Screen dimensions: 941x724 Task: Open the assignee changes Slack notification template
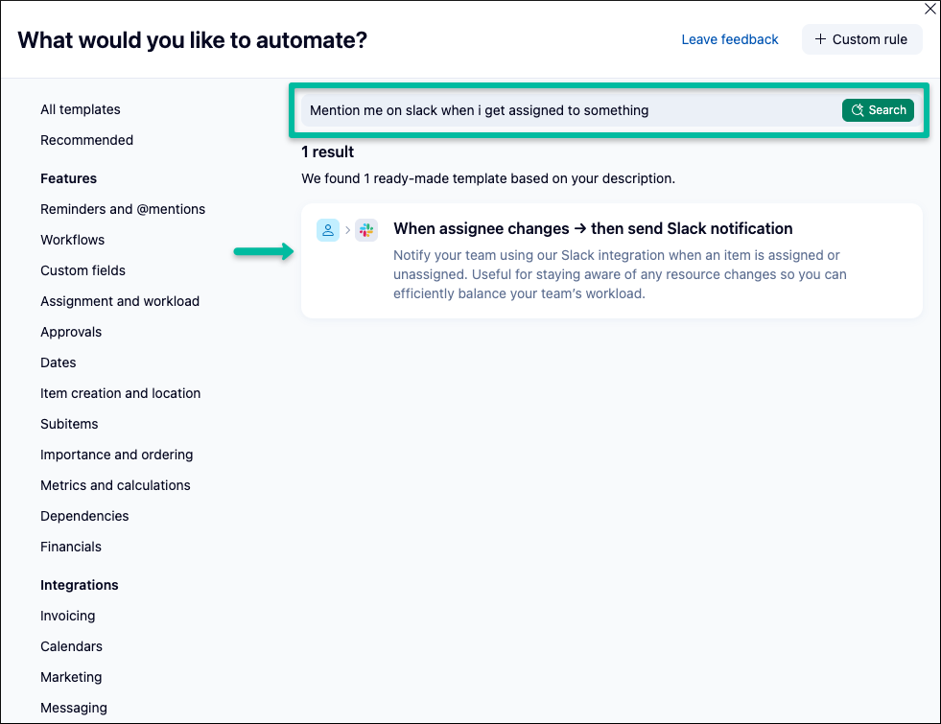point(593,229)
